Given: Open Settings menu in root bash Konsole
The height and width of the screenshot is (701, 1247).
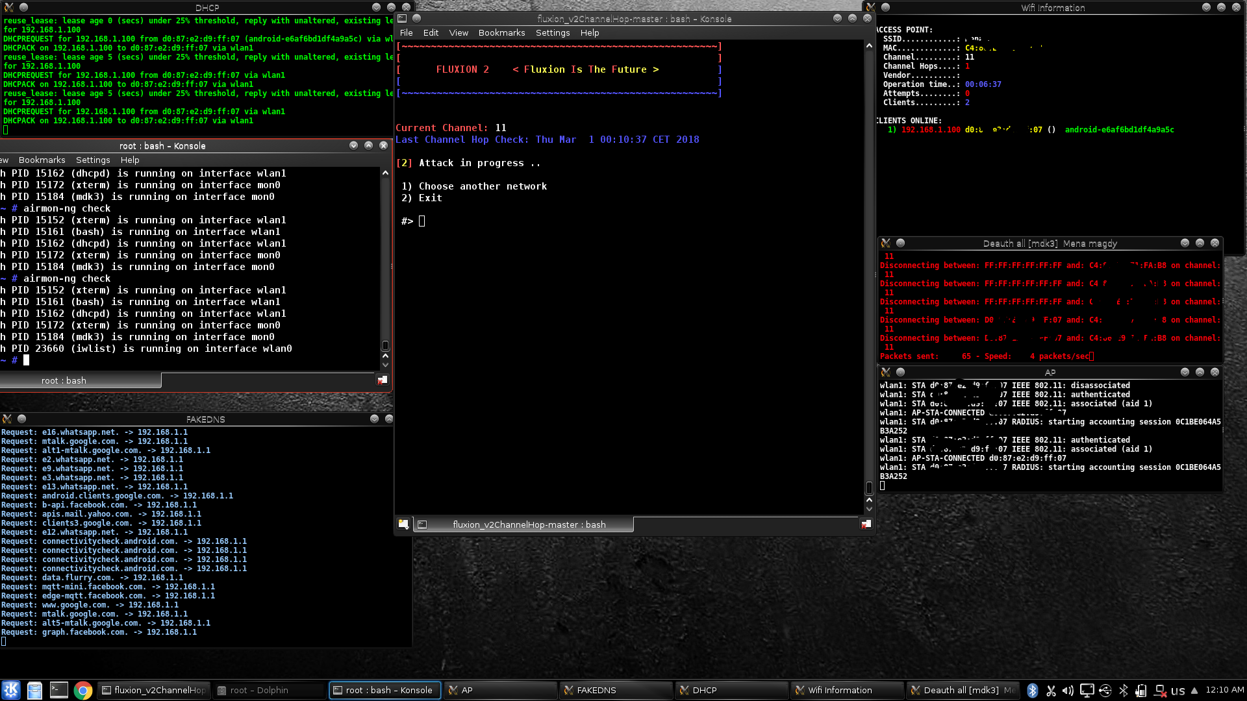Looking at the screenshot, I should click(93, 160).
